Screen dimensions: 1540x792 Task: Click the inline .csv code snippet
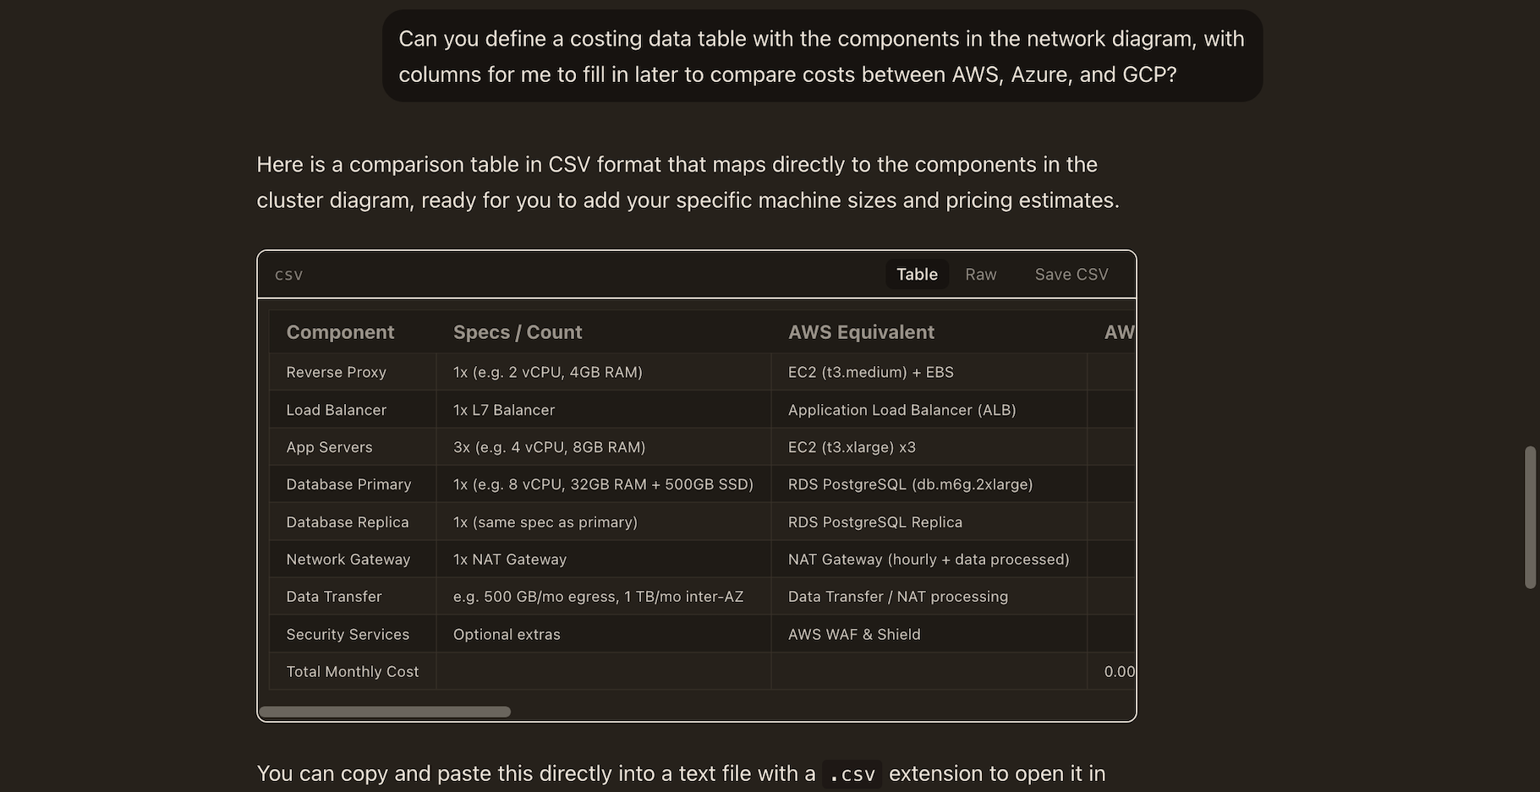point(852,774)
